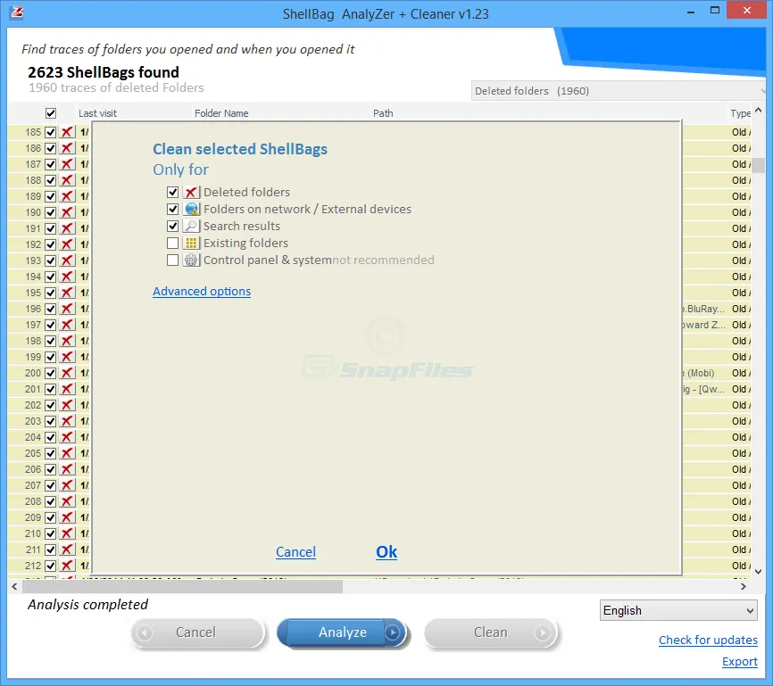Enable the Control panel & system checkbox
773x686 pixels.
pos(172,260)
